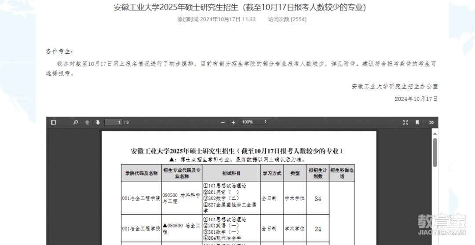Click the '招生专业代码及专业名称' column header
475x245 pixels.
182,173
